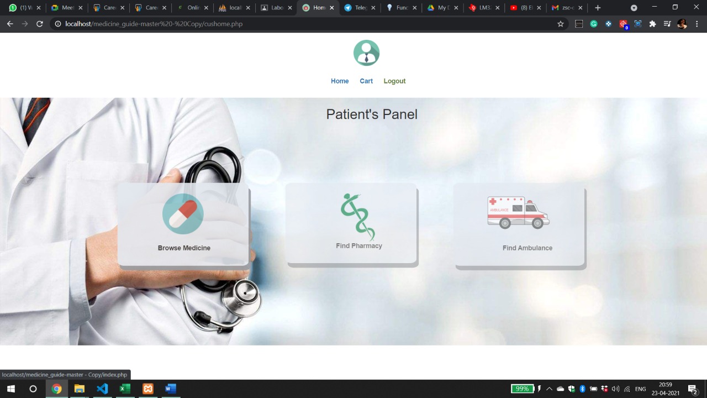
Task: Click the green caduceus snake pharmacy icon
Action: [x=358, y=217]
